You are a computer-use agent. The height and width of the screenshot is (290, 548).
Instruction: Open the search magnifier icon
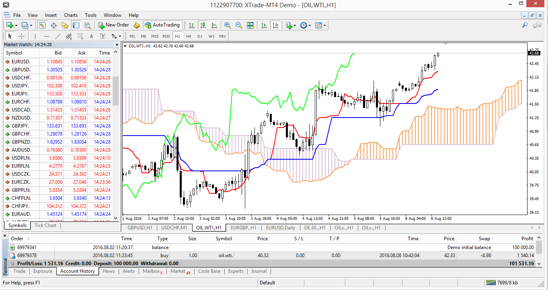click(525, 25)
